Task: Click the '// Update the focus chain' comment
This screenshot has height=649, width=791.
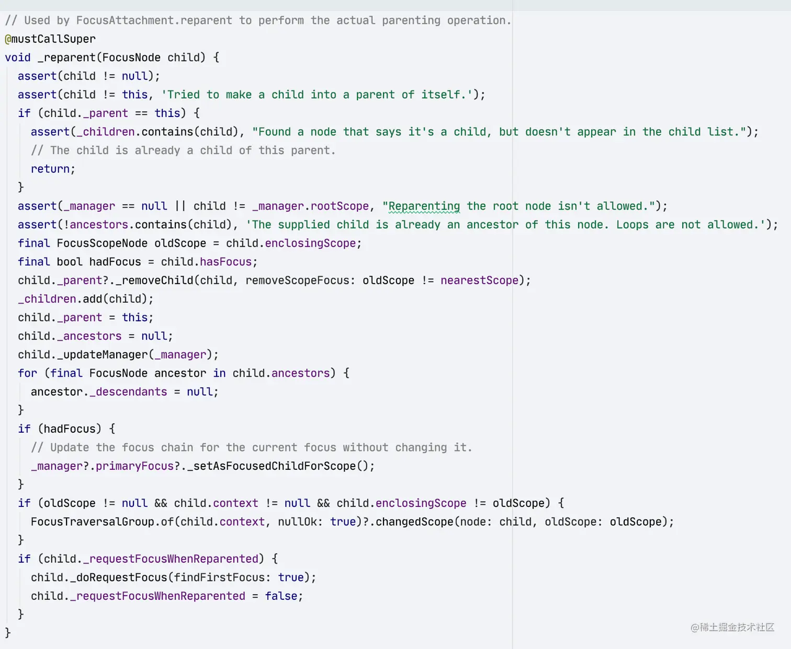Action: click(252, 447)
